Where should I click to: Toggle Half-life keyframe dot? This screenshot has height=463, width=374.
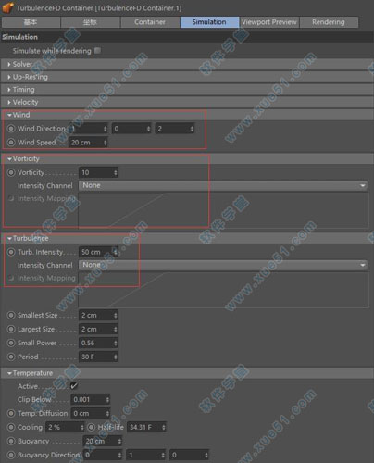(92, 427)
